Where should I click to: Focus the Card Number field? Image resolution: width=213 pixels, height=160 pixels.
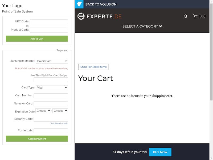[x=51, y=96]
